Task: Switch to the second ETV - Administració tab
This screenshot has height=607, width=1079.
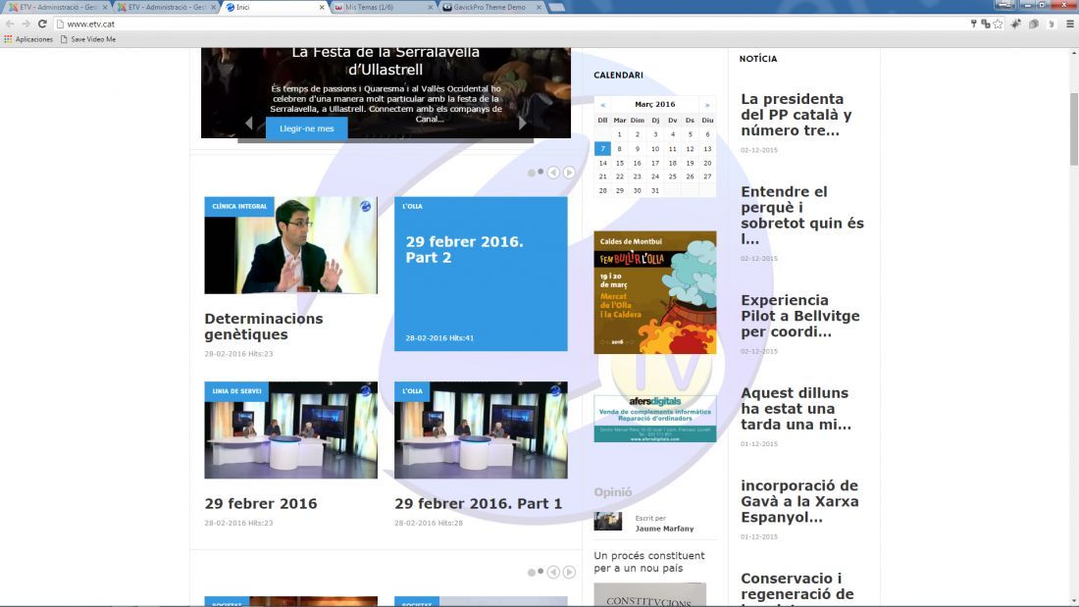Action: tap(165, 7)
